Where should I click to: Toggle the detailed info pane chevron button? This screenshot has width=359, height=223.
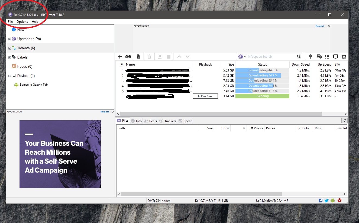(345, 121)
